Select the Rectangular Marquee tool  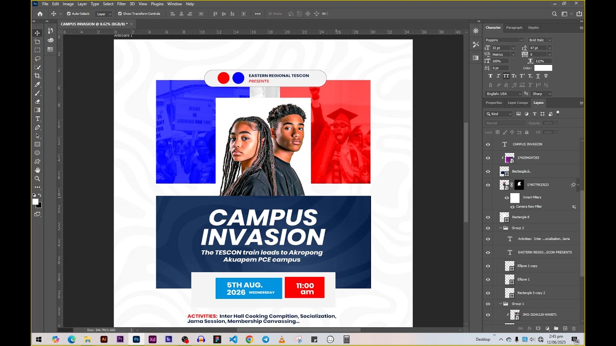click(37, 50)
